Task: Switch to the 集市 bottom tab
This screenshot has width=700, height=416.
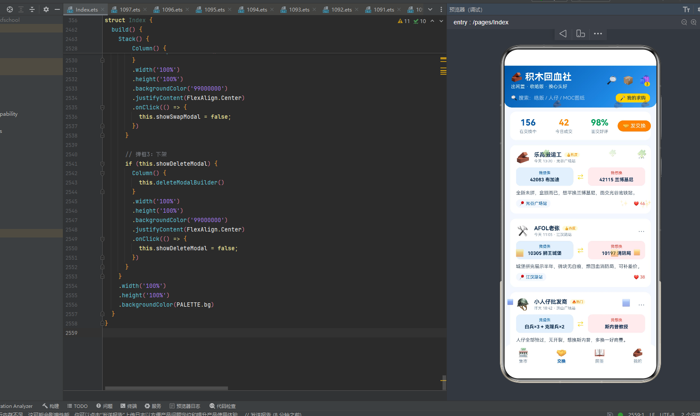Action: point(523,355)
